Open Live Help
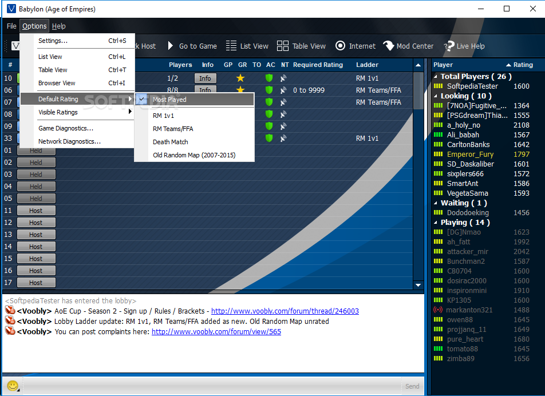 coord(464,46)
